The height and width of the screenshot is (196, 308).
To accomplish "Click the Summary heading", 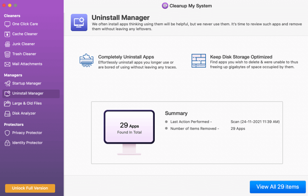I will (x=176, y=113).
